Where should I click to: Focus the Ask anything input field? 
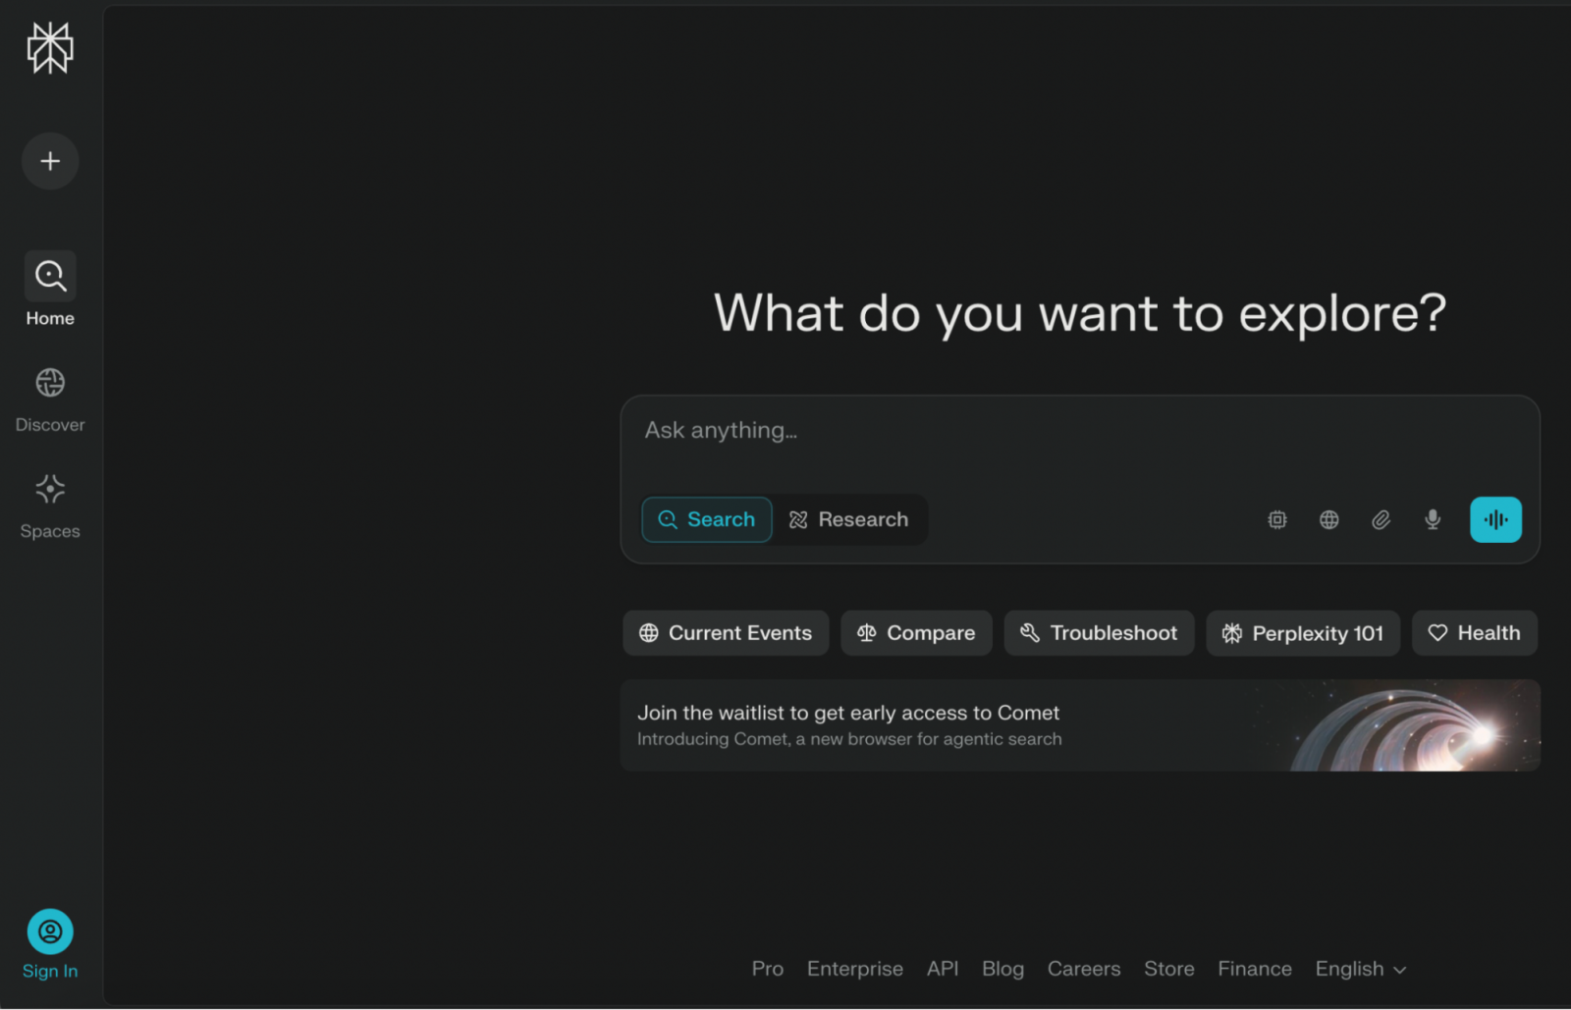point(1080,432)
